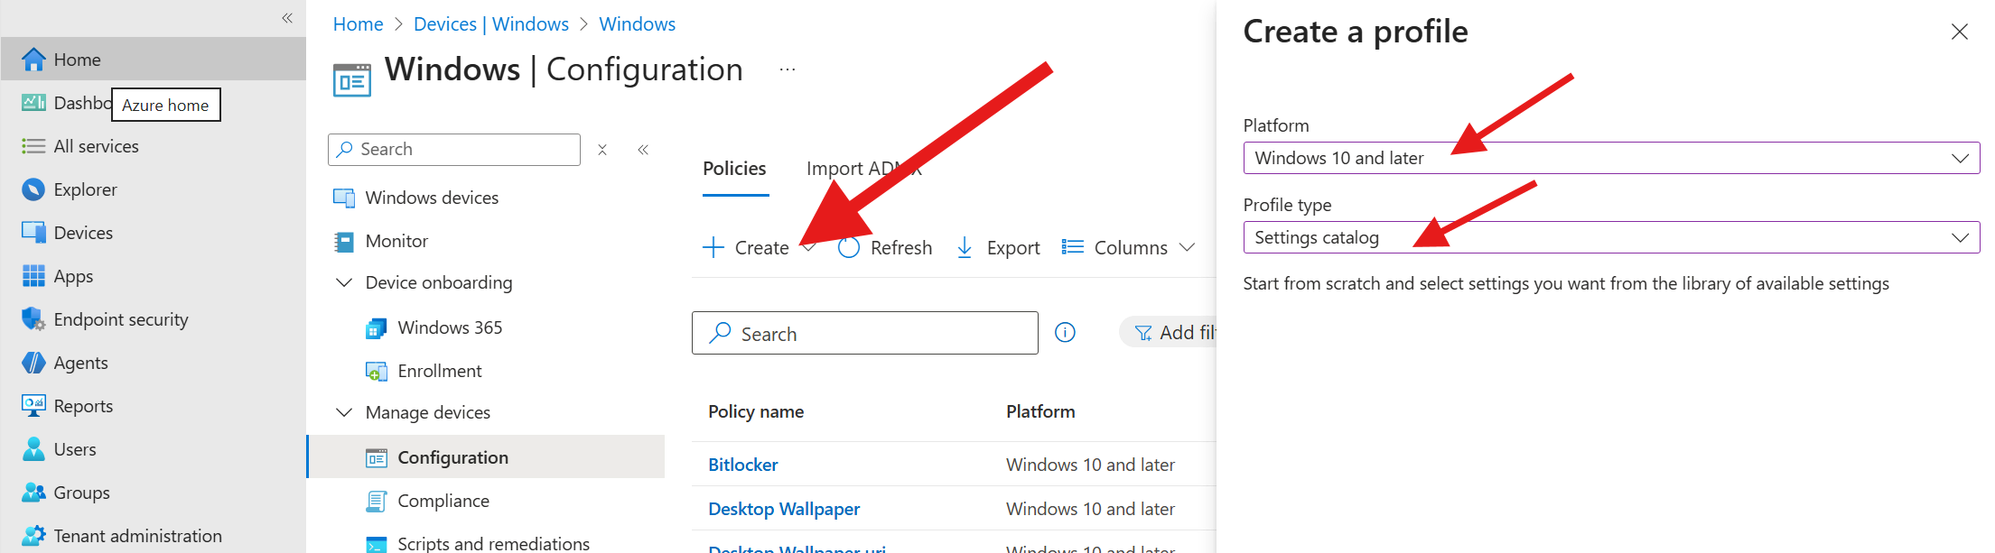Click the info icon beside policy search
1995x553 pixels.
[1066, 333]
